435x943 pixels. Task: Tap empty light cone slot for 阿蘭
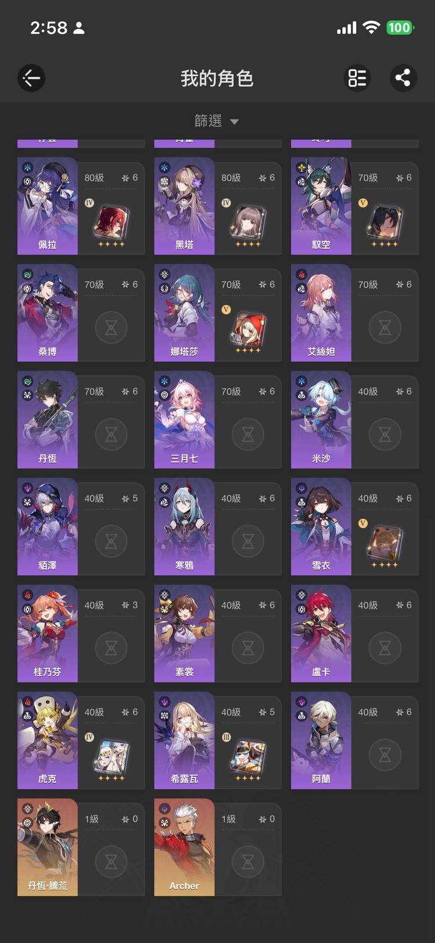pos(385,755)
